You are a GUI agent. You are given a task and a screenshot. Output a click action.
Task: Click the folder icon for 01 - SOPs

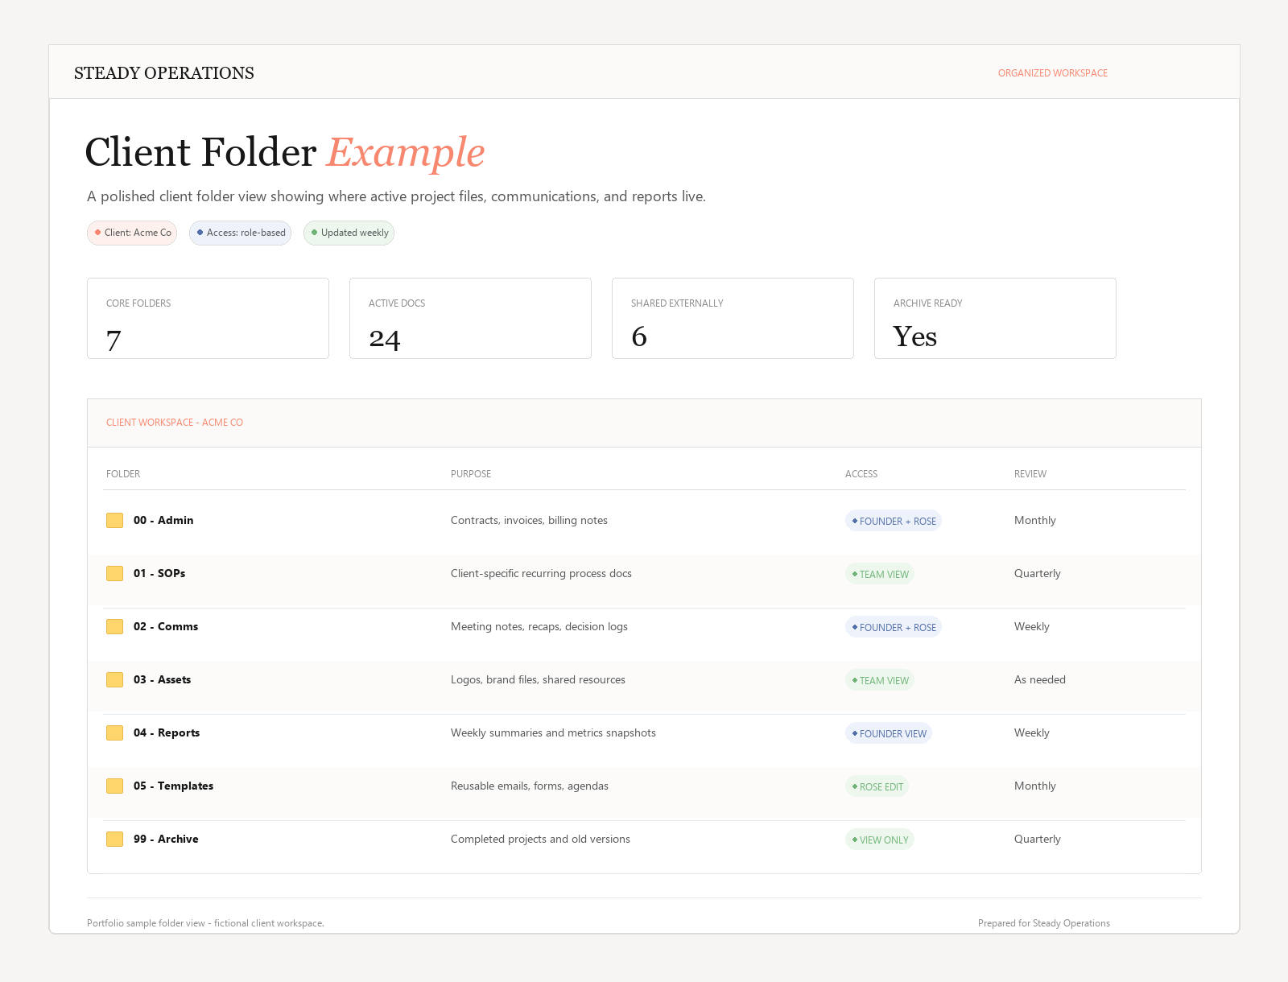click(114, 574)
